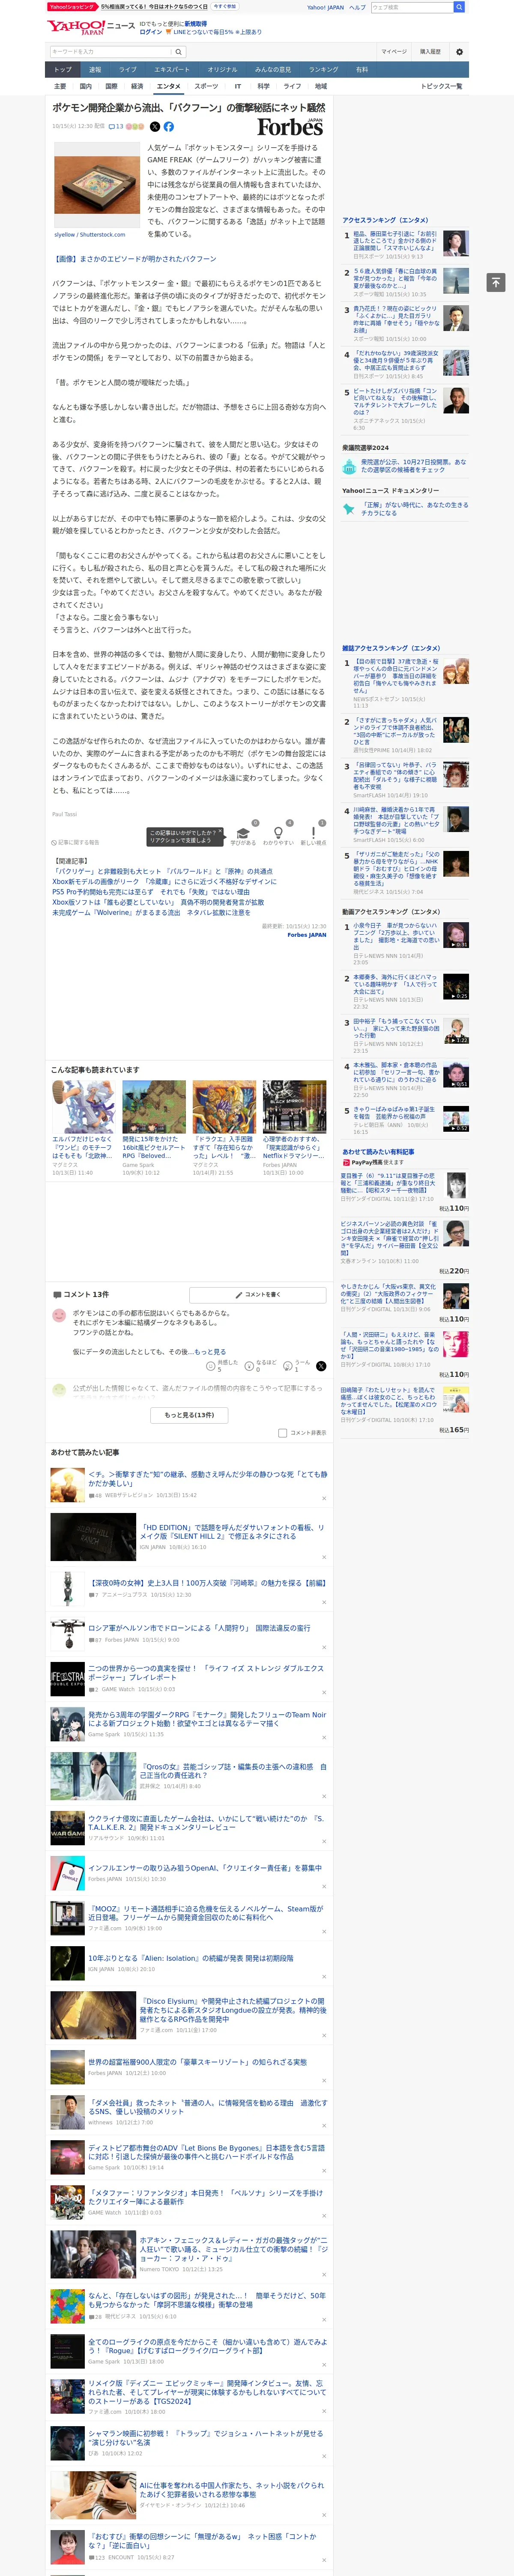This screenshot has height=2576, width=514.
Task: Share the comment on X
Action: (x=320, y=1366)
